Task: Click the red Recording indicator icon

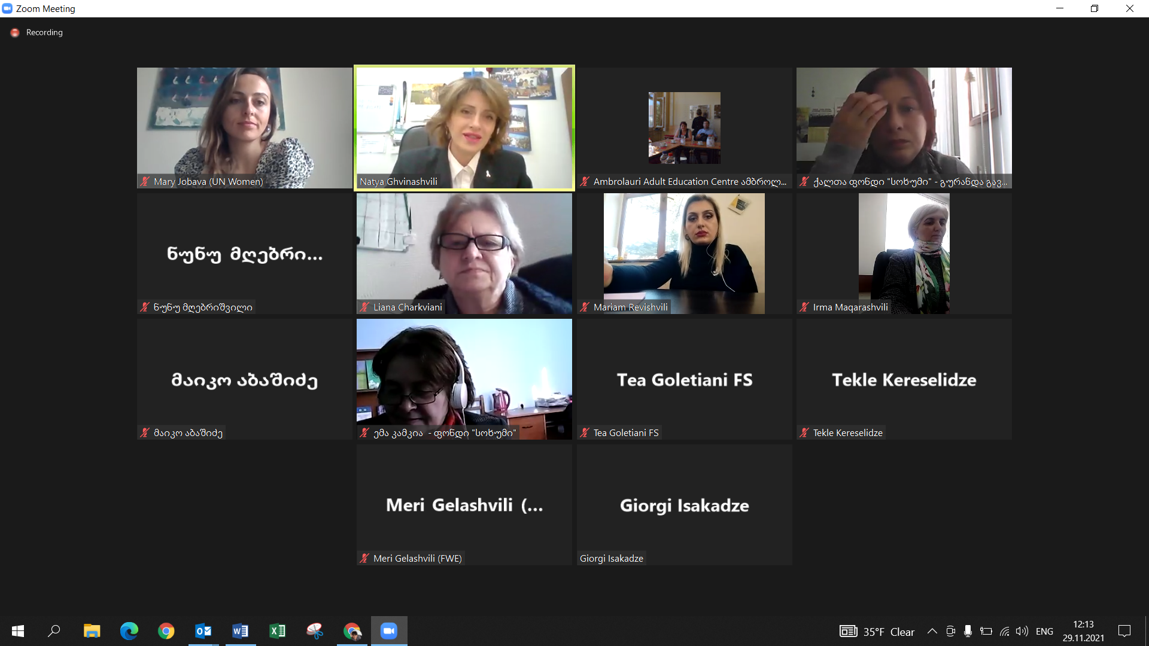Action: coord(15,33)
